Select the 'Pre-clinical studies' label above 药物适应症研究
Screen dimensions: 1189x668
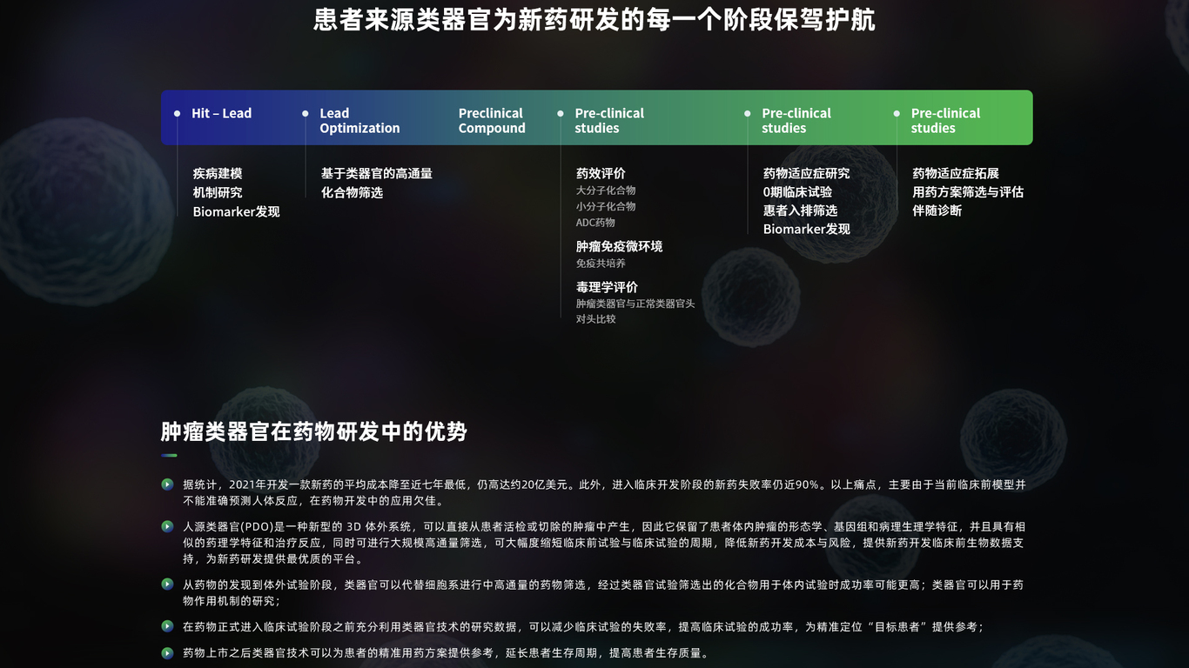point(796,121)
